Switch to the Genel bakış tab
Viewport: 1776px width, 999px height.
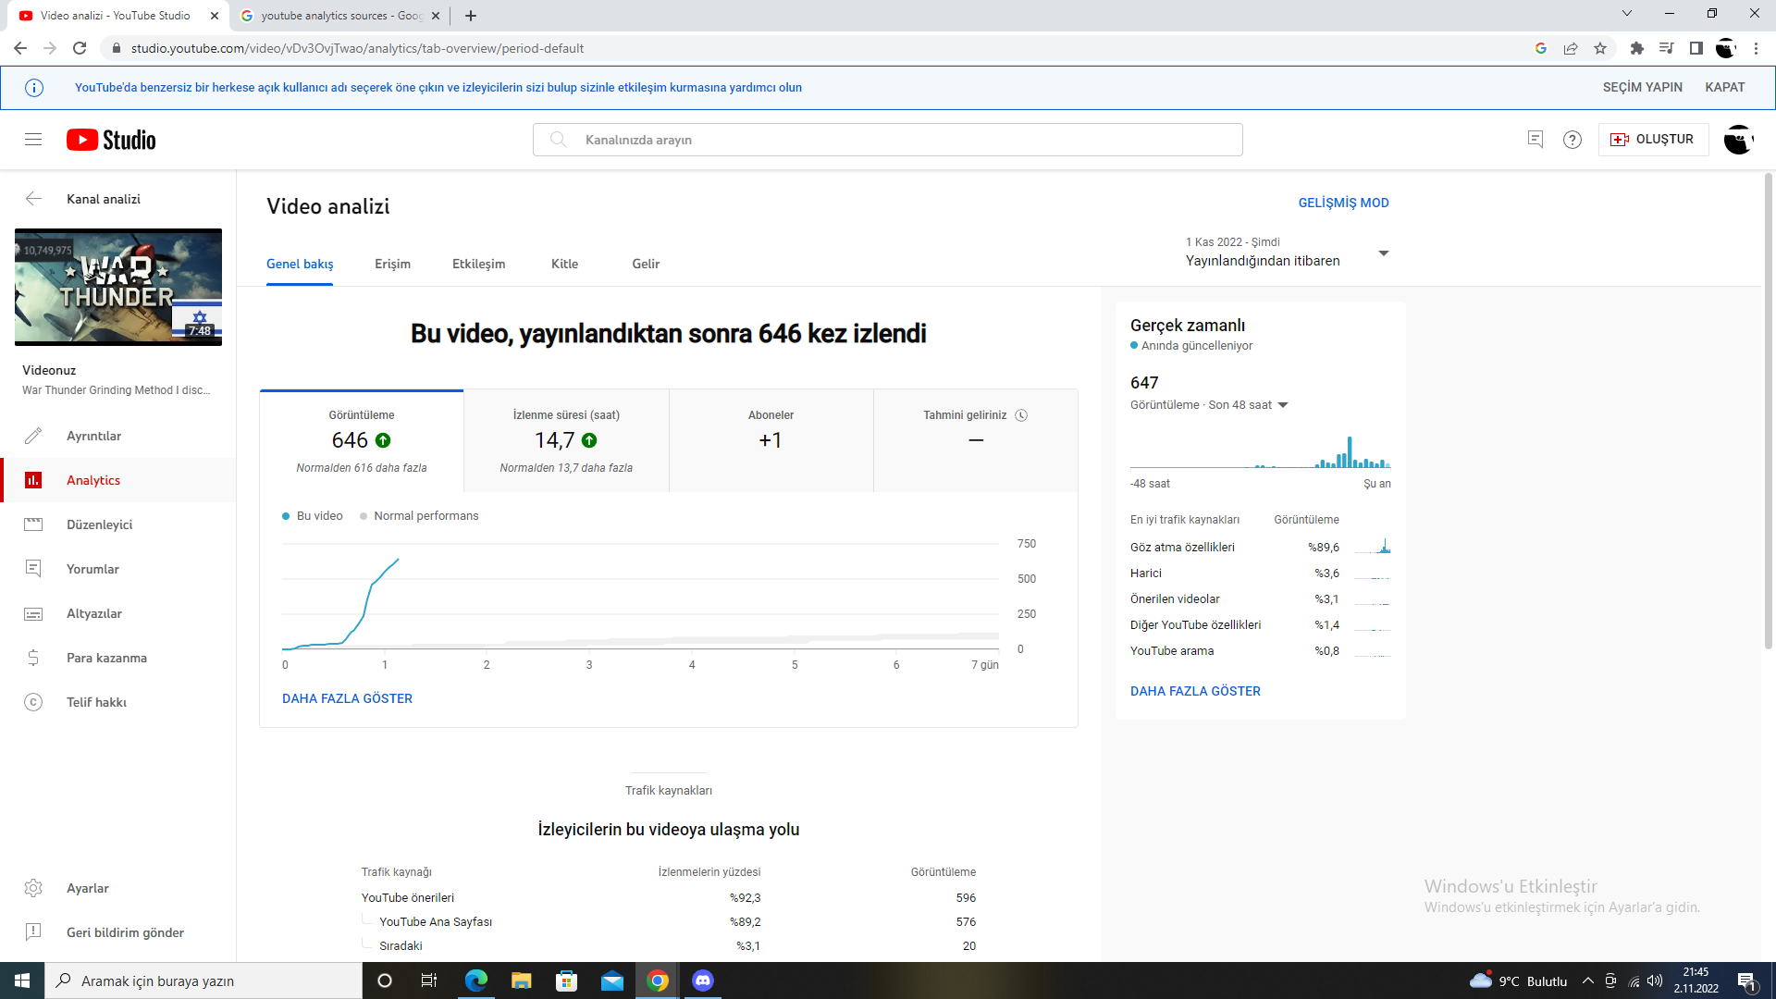[300, 264]
